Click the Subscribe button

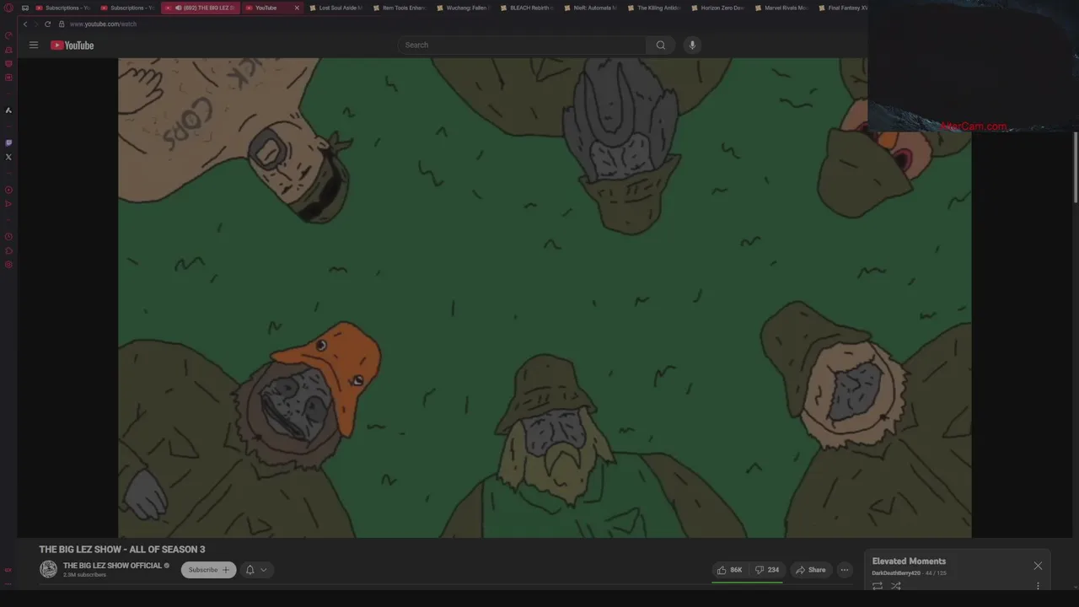click(x=209, y=570)
